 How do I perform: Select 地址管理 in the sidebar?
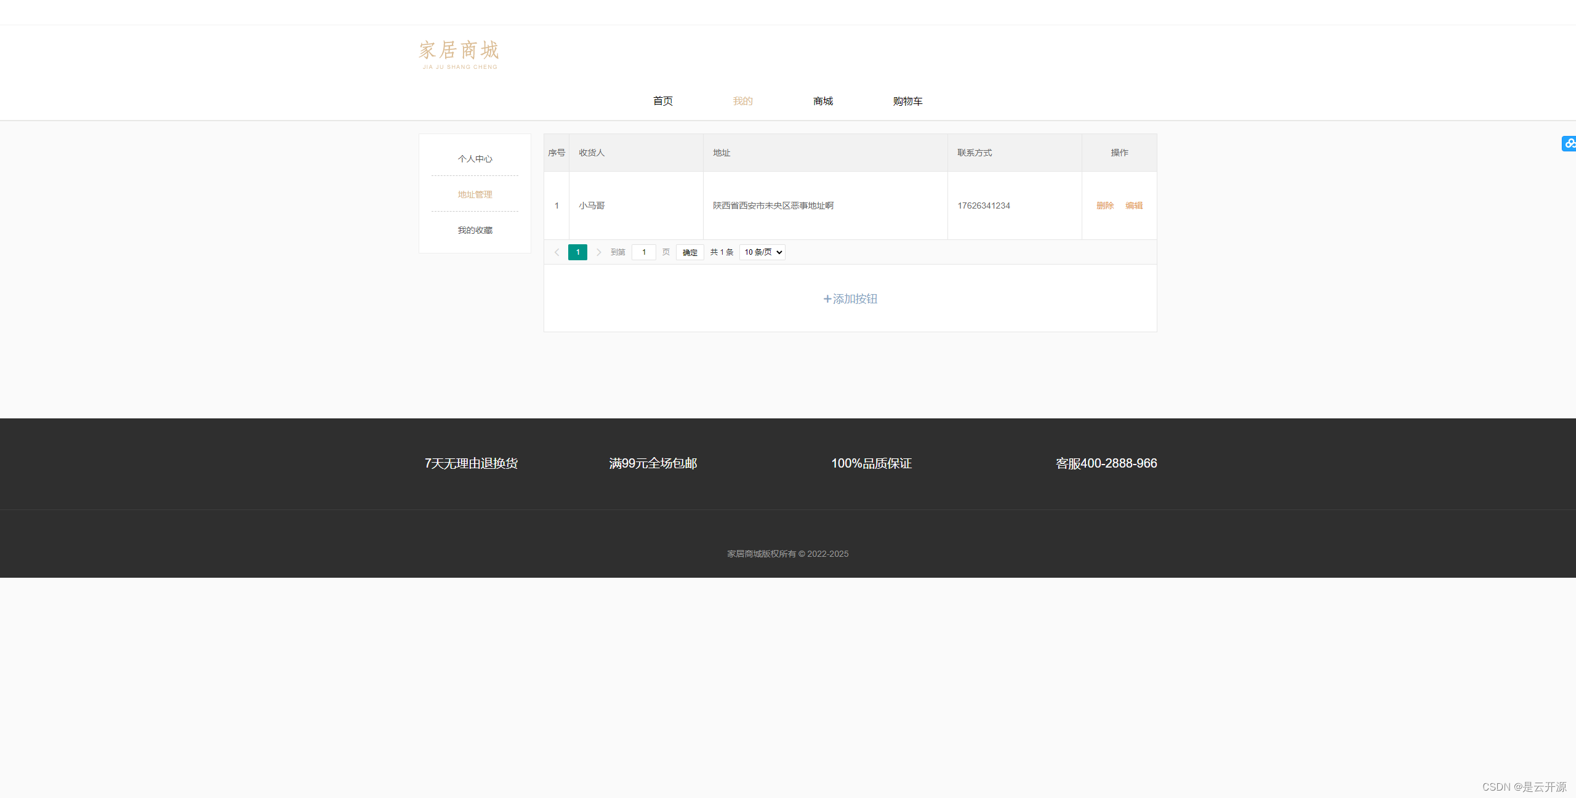(x=475, y=194)
